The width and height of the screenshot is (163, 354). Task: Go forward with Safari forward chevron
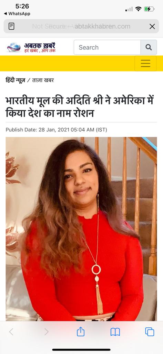point(47,332)
